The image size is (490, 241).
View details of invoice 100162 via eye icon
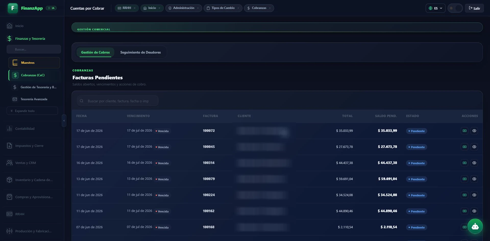point(474,211)
